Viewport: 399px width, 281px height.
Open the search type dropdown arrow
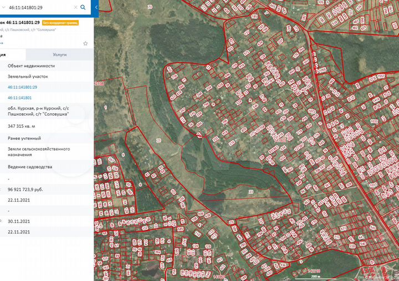coord(3,7)
